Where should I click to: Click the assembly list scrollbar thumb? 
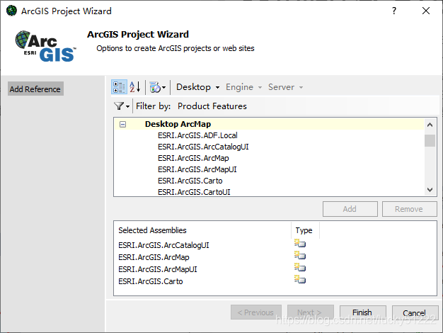pyautogui.click(x=430, y=140)
